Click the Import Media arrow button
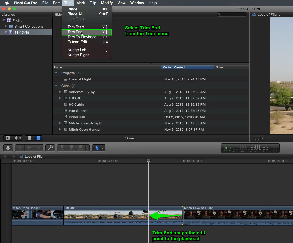Image resolution: width=293 pixels, height=243 pixels. point(8,148)
